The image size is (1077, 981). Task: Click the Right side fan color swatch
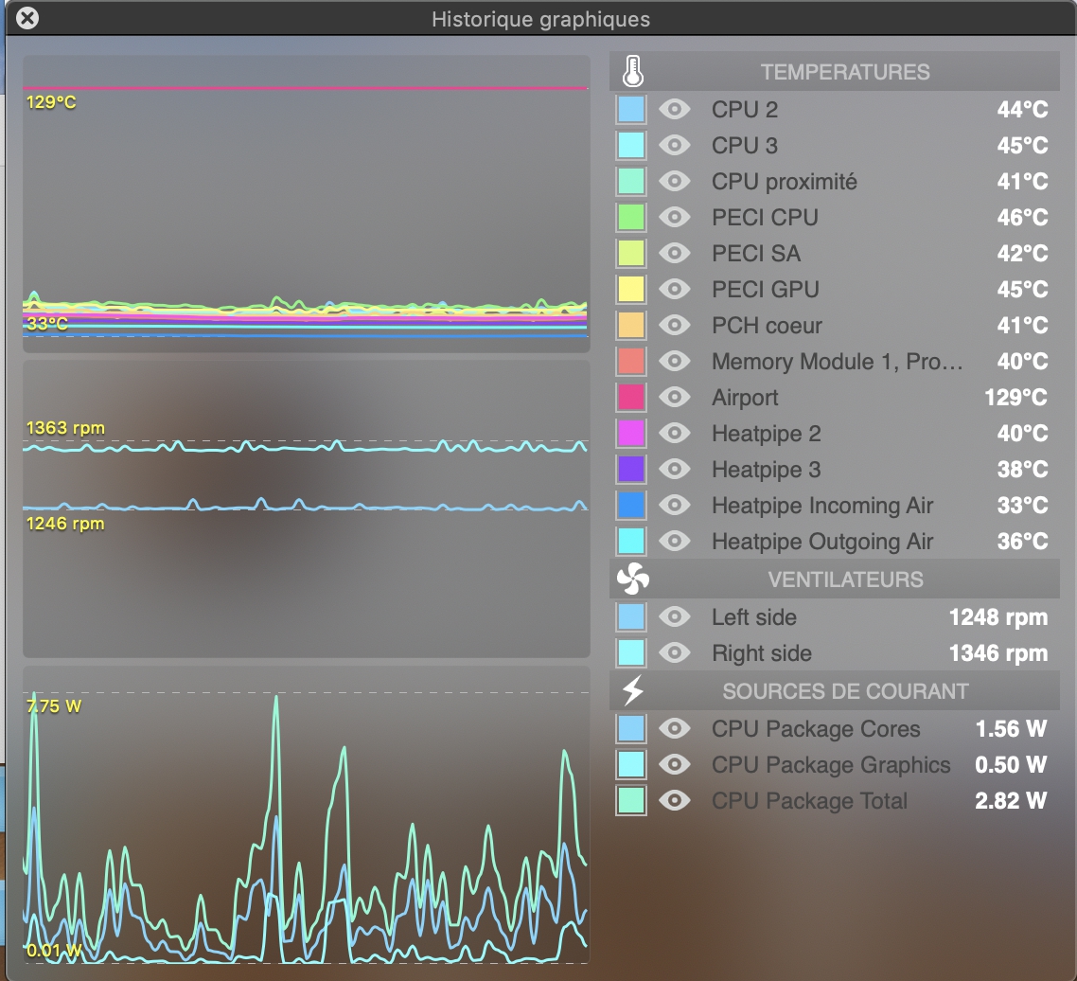[631, 653]
